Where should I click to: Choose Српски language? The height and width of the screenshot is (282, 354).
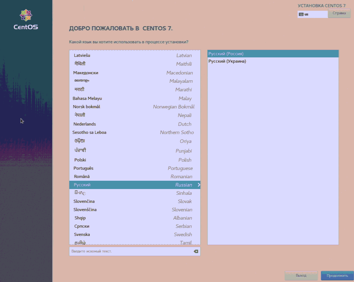[135, 226]
